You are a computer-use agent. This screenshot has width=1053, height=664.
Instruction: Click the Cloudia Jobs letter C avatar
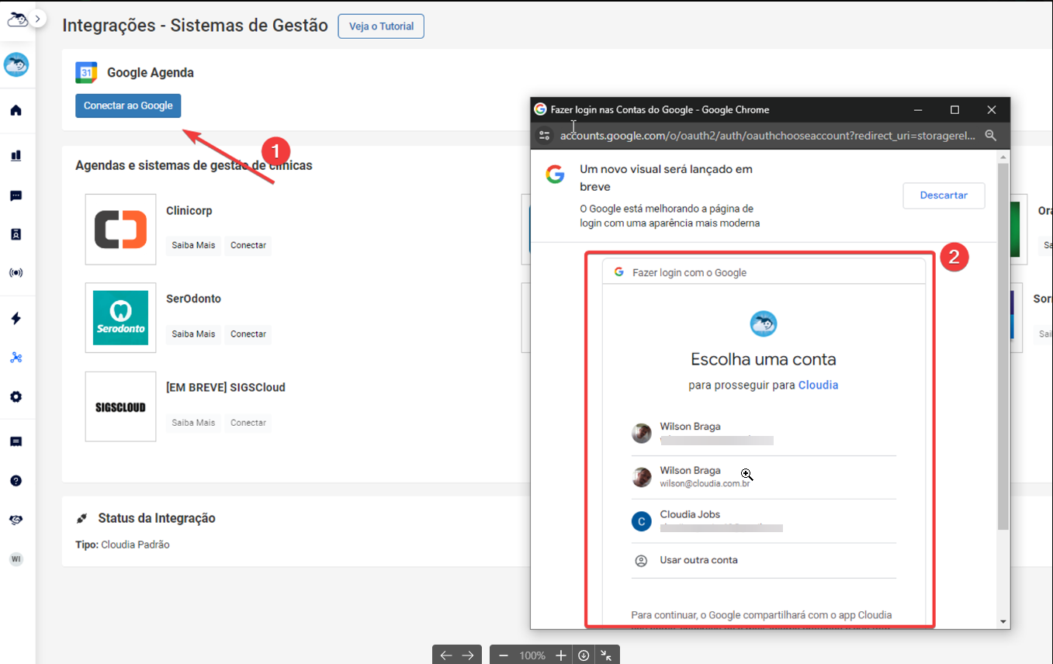[x=641, y=521]
